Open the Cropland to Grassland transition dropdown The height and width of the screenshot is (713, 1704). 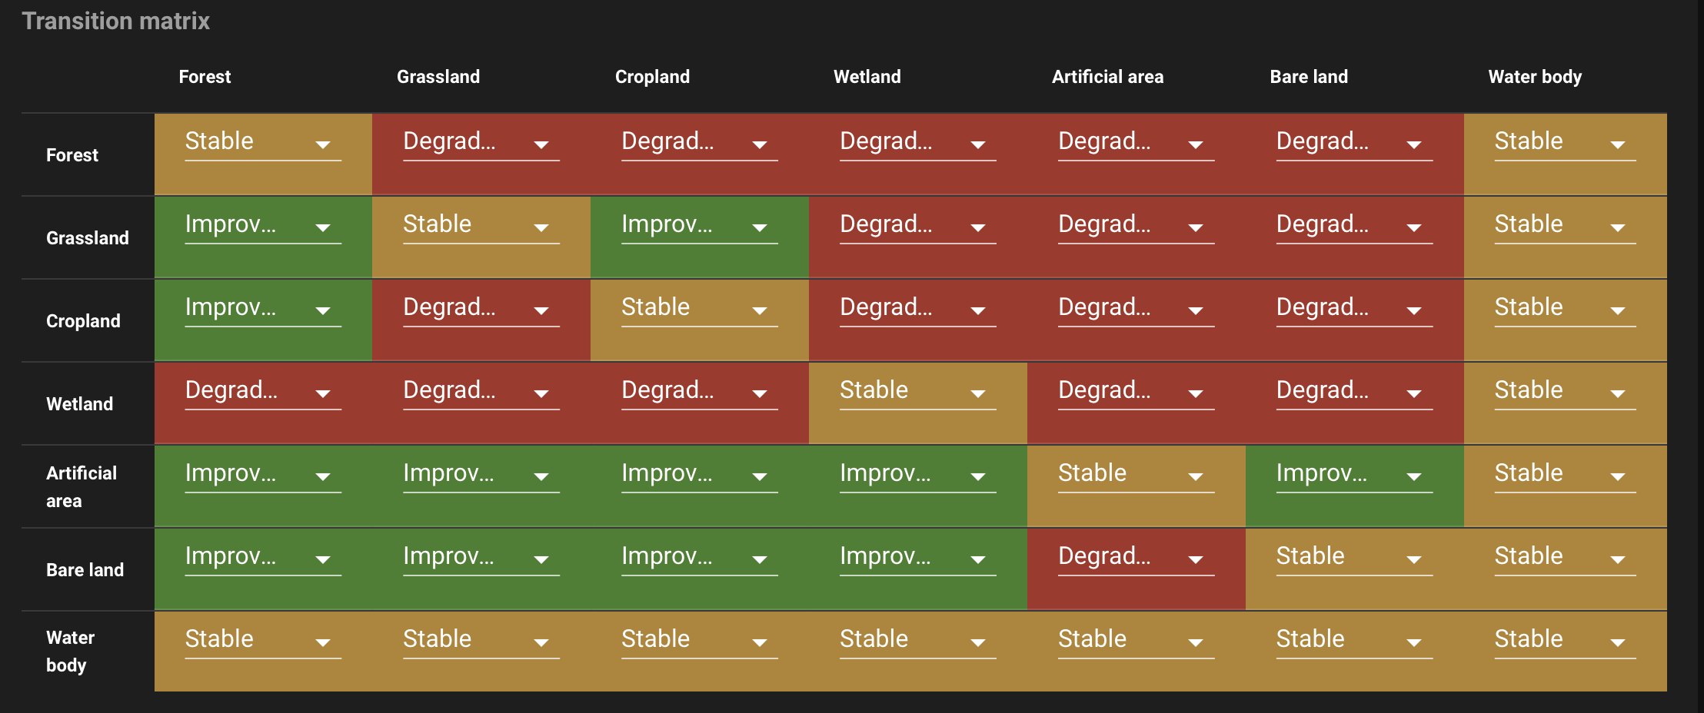pos(481,308)
